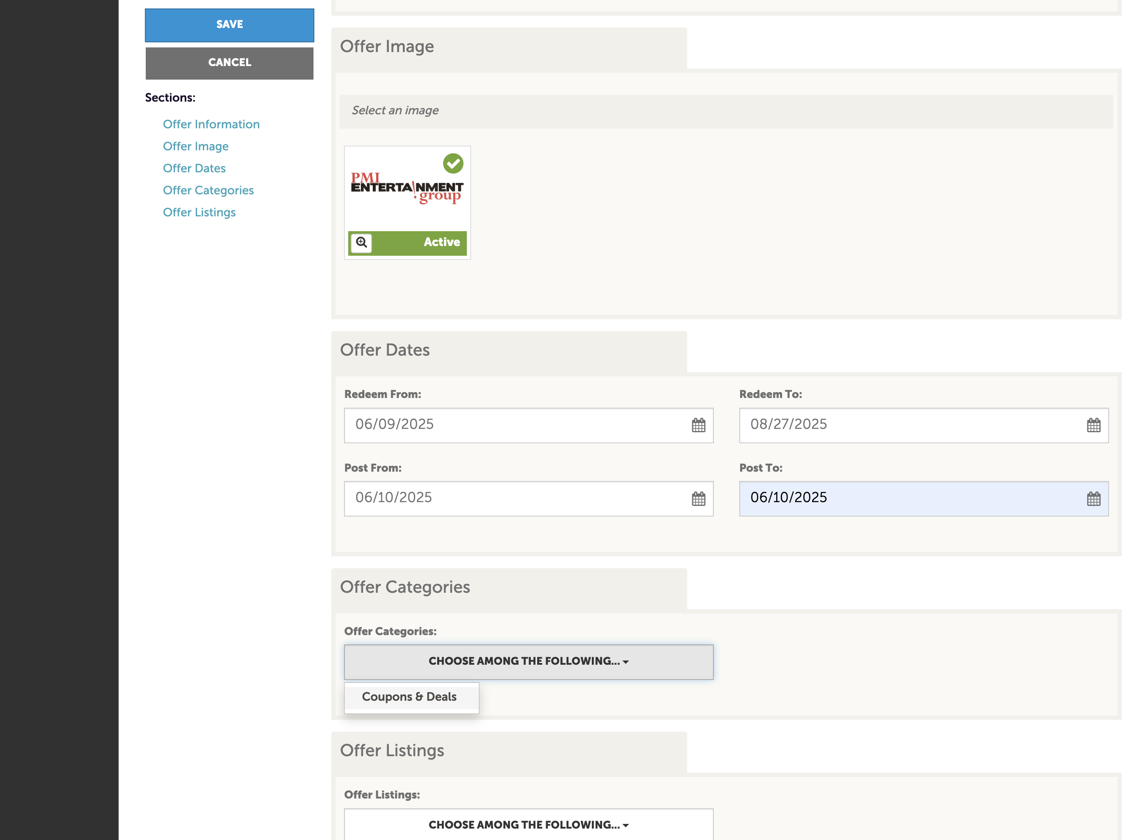
Task: Click the Active label on image
Action: point(441,242)
